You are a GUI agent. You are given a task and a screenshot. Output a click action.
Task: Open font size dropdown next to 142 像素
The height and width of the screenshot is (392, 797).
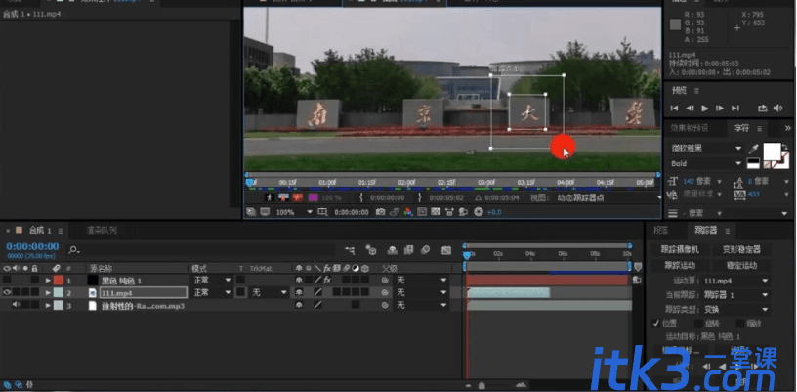719,181
